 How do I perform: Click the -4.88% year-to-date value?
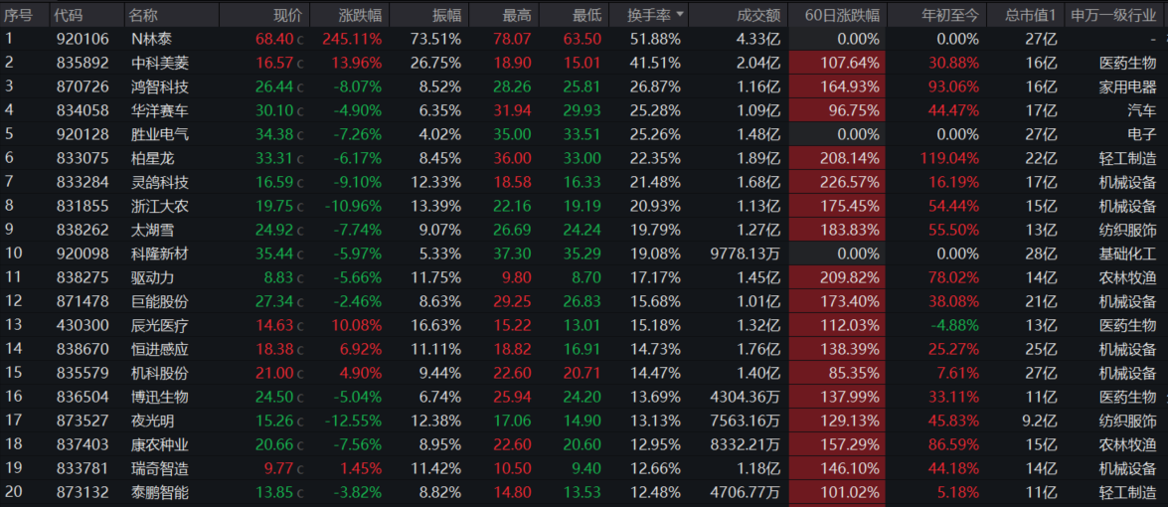click(955, 325)
